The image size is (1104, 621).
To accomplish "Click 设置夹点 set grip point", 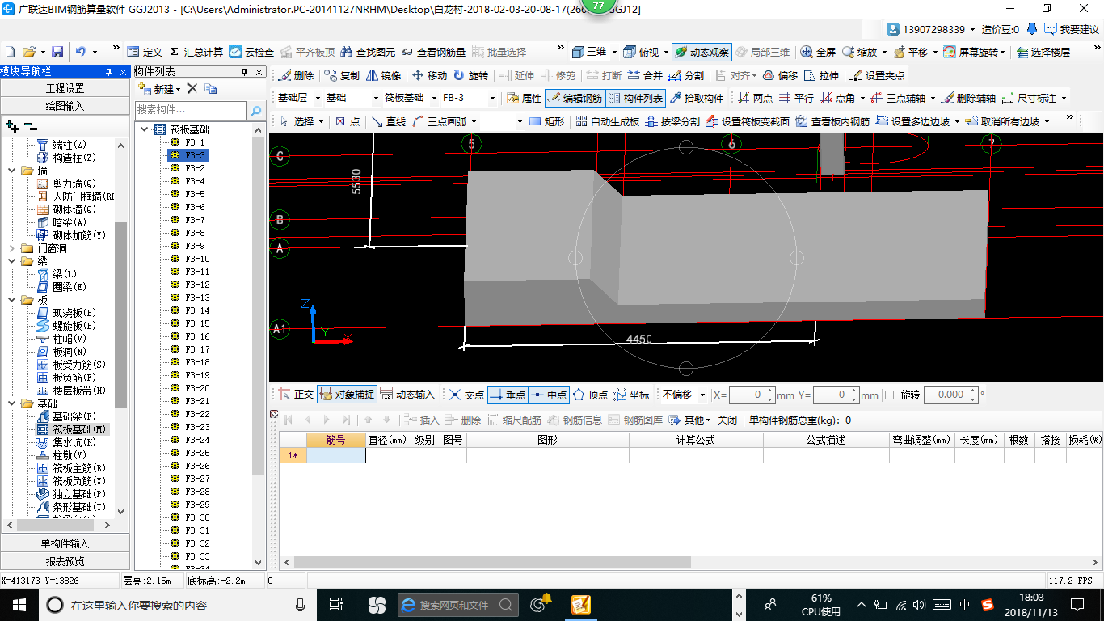I will (x=878, y=75).
